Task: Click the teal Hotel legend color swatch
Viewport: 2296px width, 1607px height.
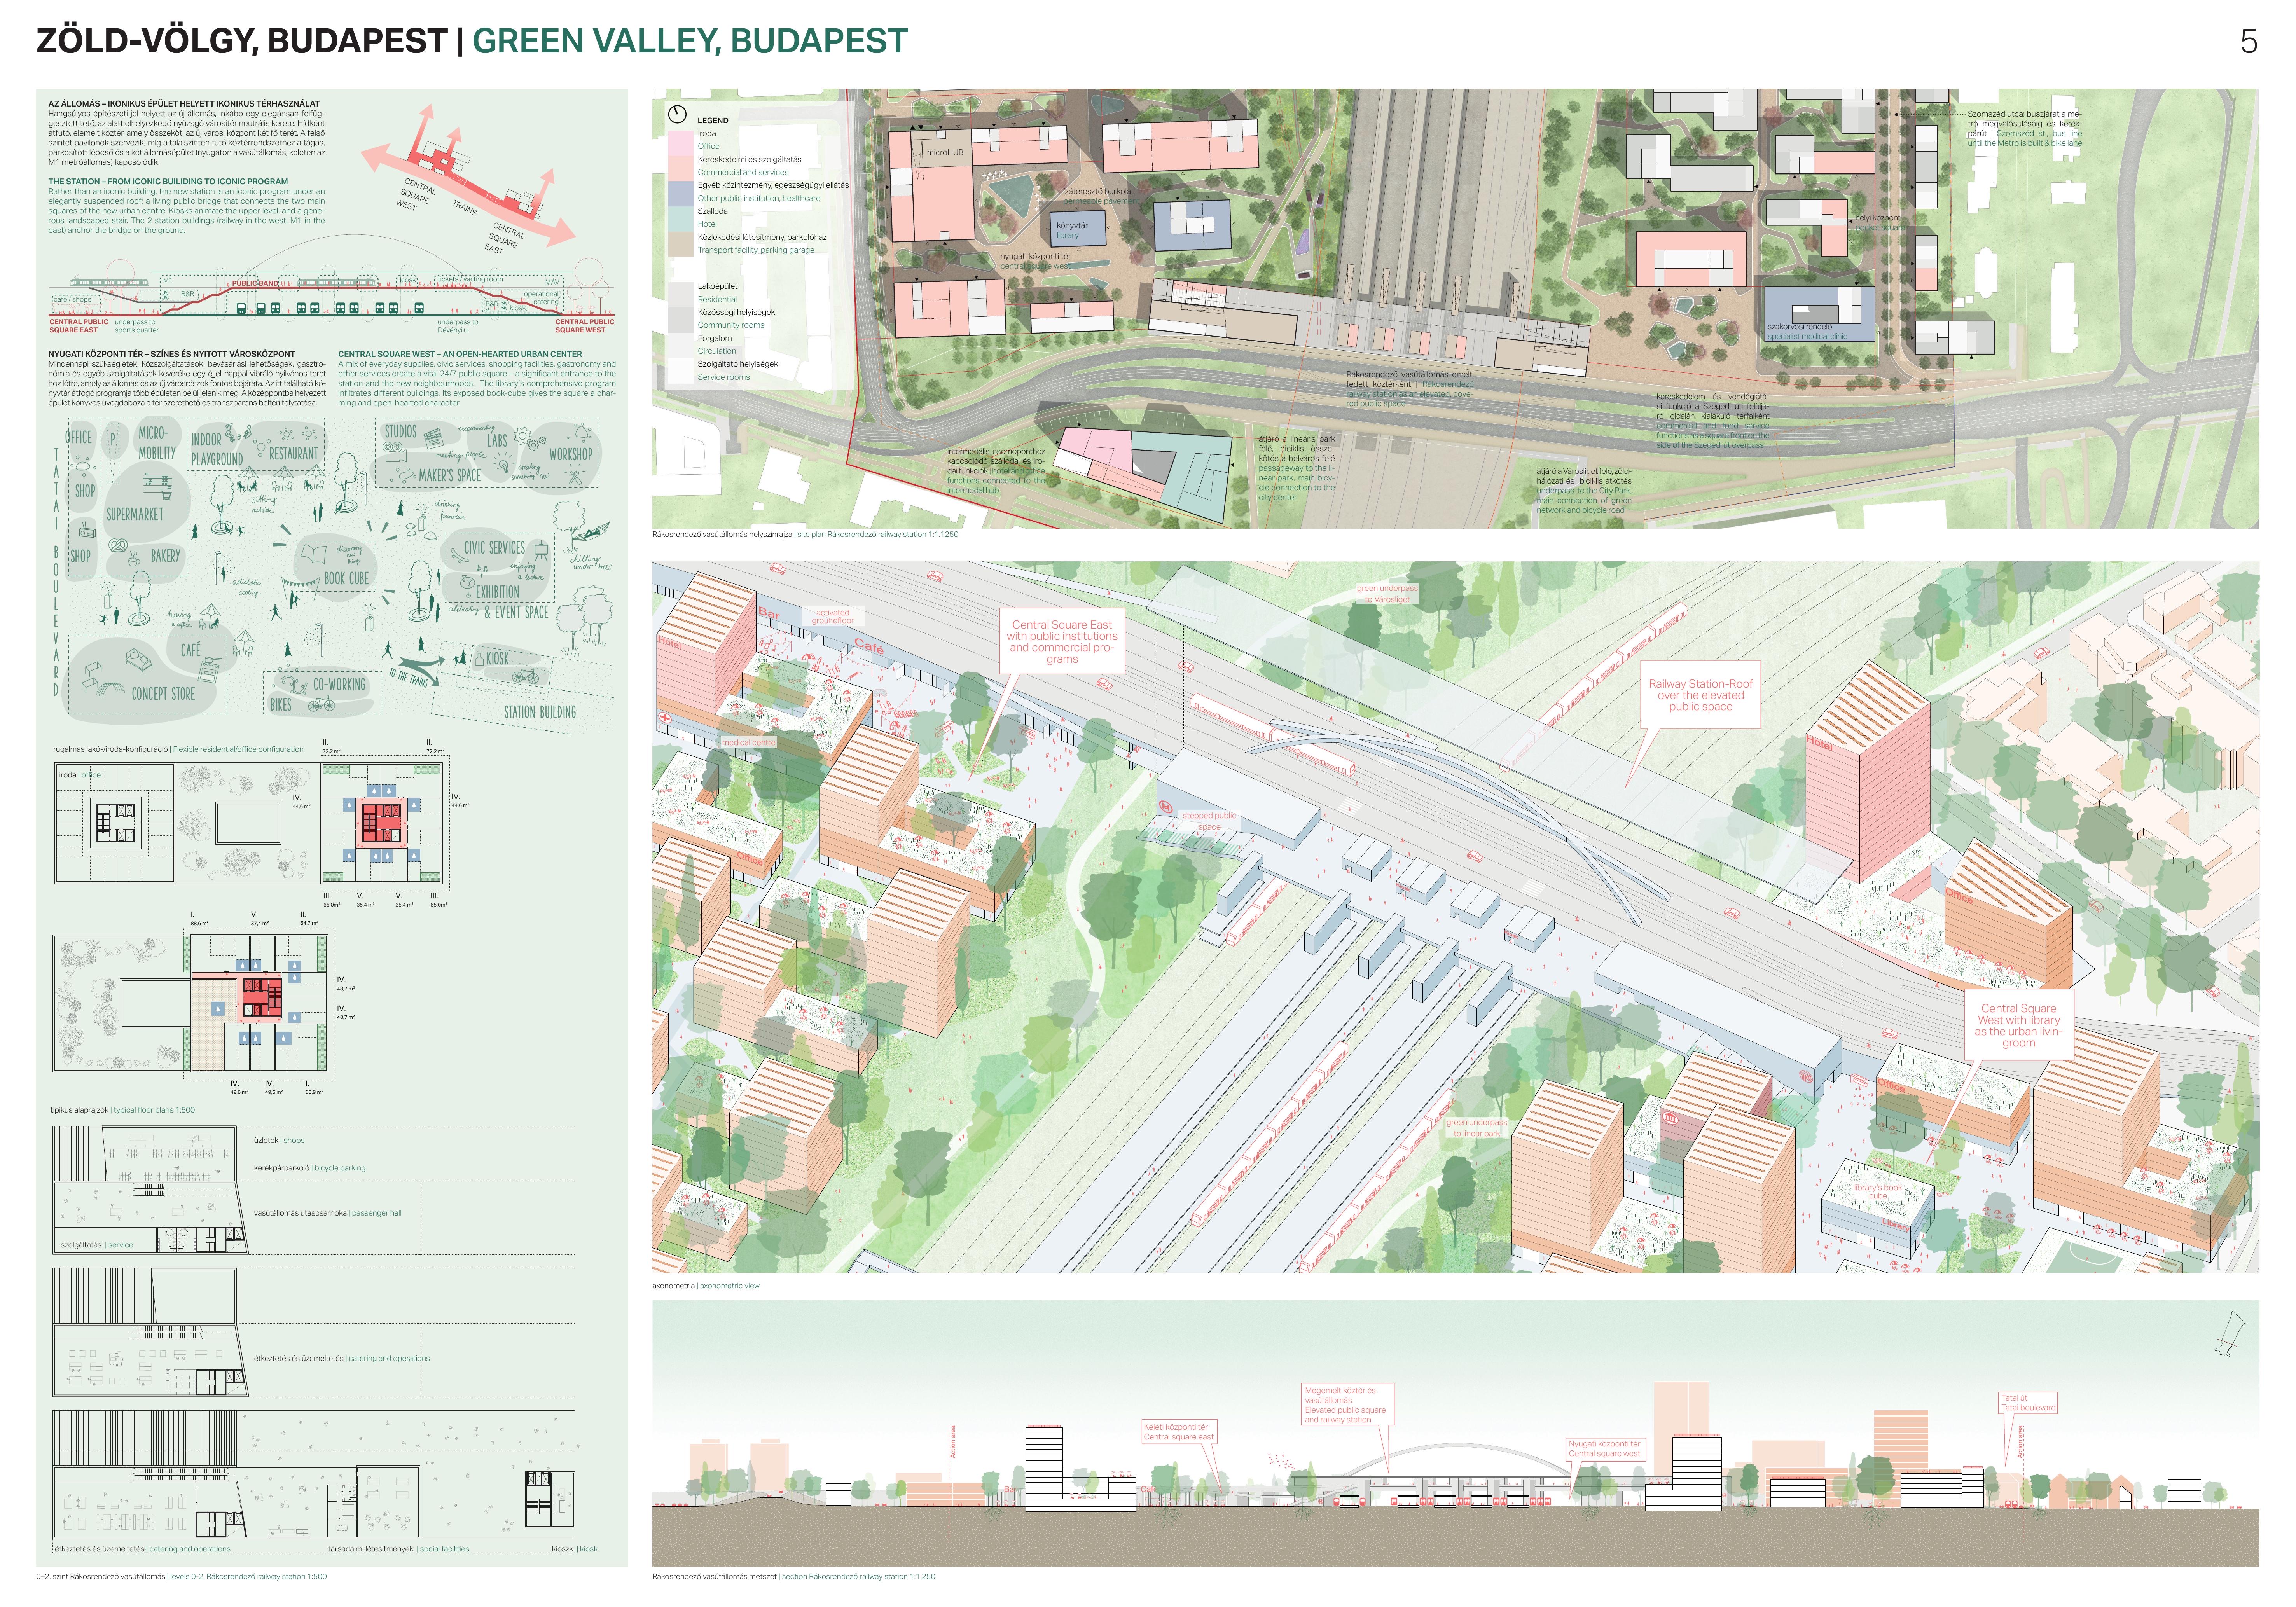Action: [x=681, y=218]
